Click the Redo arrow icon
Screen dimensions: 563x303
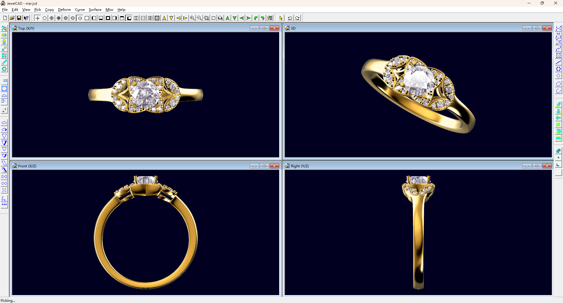pos(297,18)
